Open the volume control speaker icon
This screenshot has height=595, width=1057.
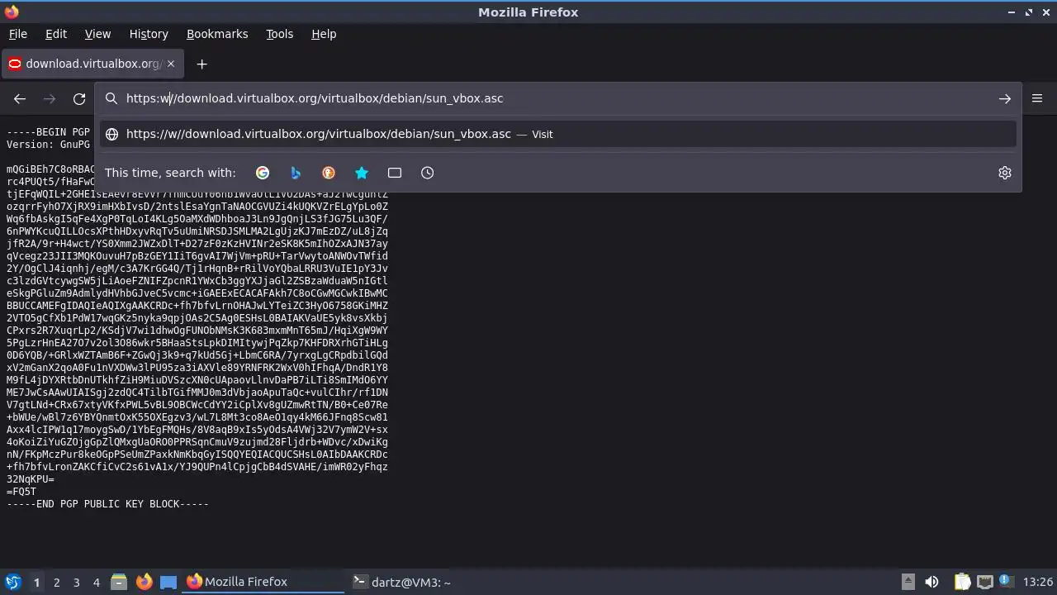[x=931, y=582]
